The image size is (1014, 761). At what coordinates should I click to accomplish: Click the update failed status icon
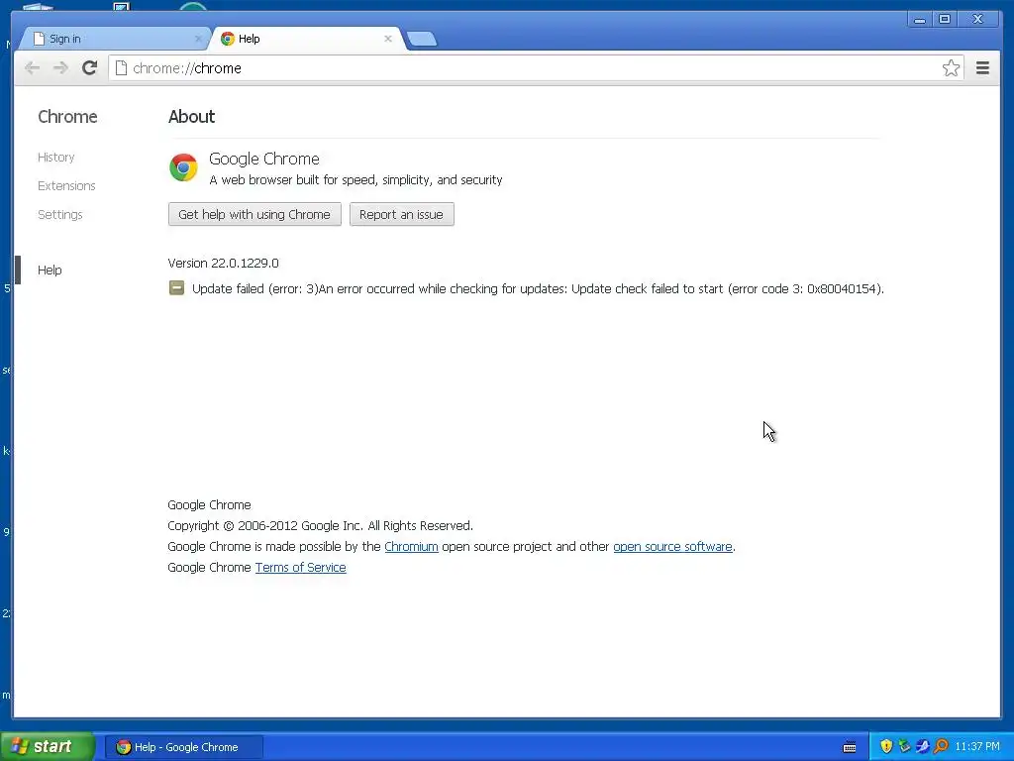coord(176,288)
